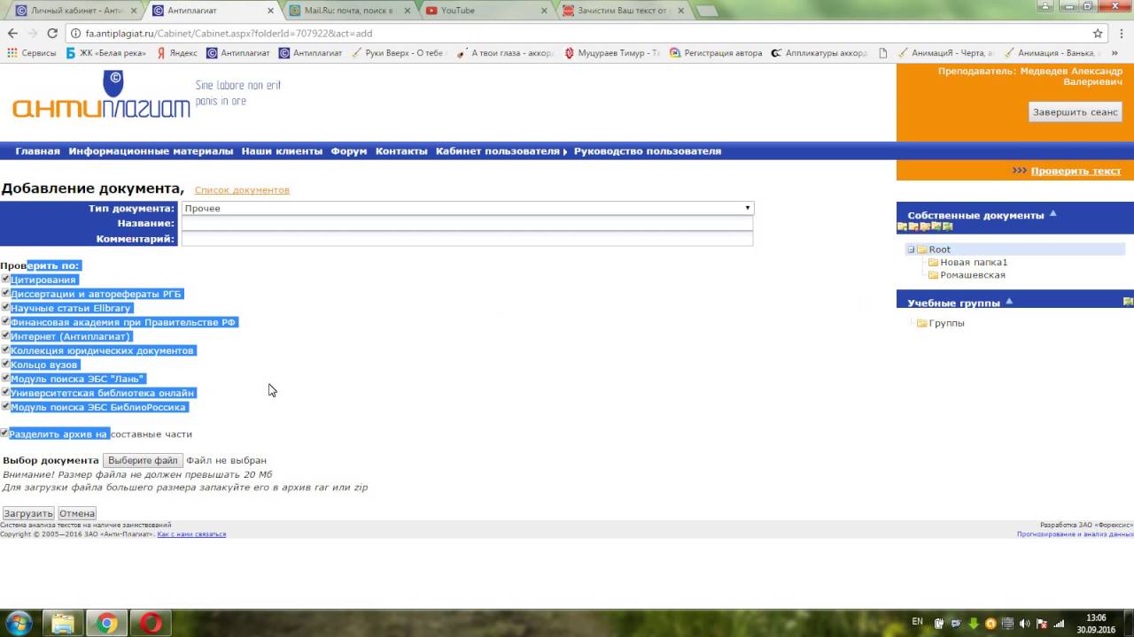Screen dimensions: 1134x637
Task: Bookmark this page with the star icon
Action: [1098, 34]
